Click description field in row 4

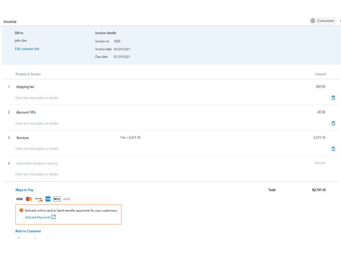[x=37, y=174]
